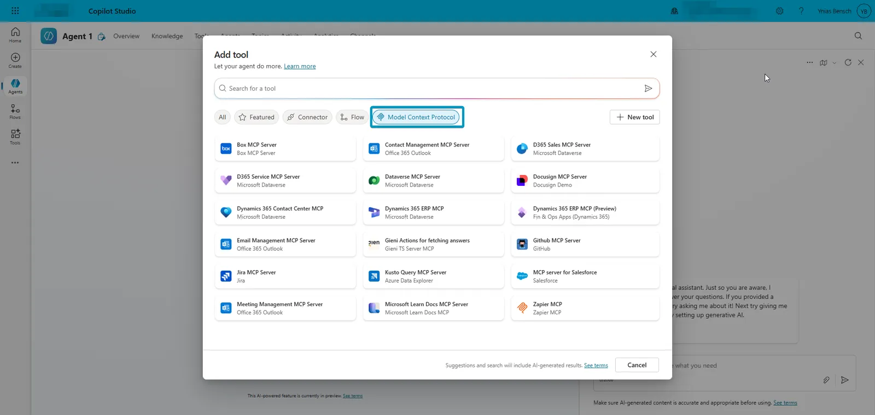Pick MCP server for Salesforce
Viewport: 875px width, 415px height.
click(585, 276)
